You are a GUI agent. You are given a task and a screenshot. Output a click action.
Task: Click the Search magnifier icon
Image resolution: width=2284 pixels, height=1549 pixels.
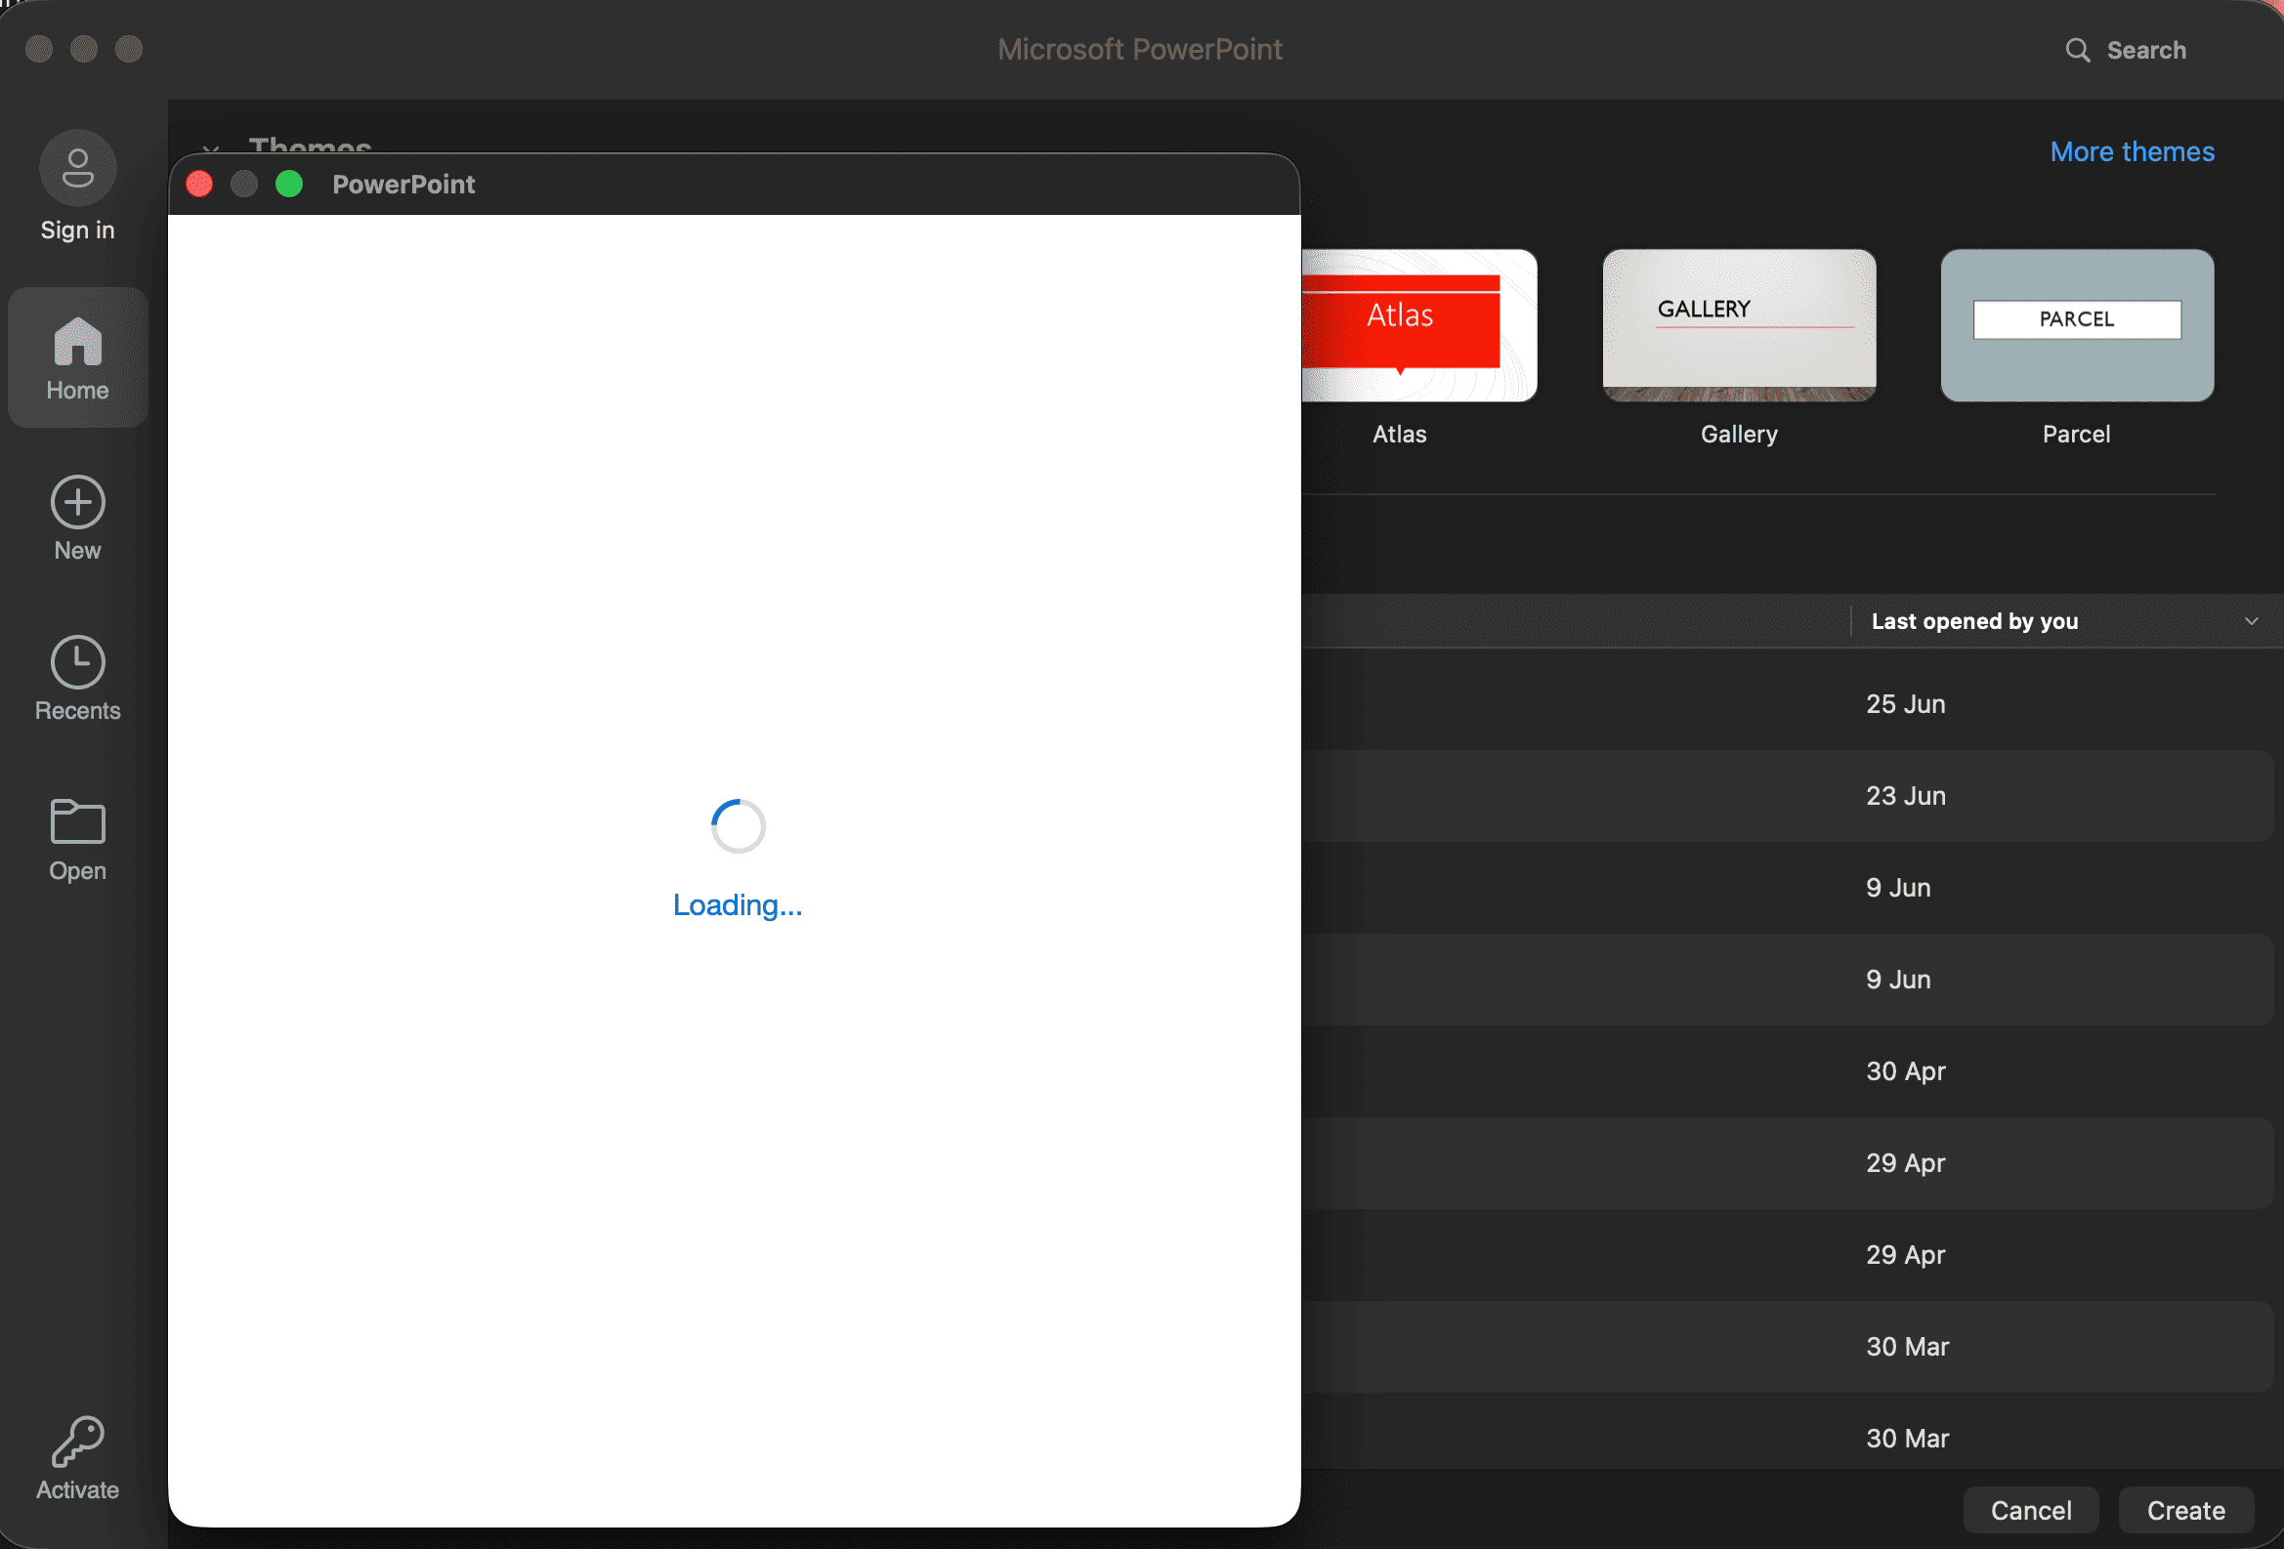(x=2077, y=50)
